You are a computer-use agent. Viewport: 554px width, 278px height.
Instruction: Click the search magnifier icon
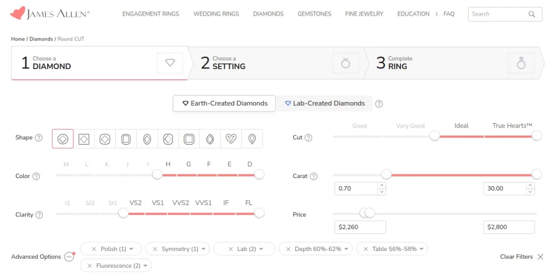(x=531, y=14)
